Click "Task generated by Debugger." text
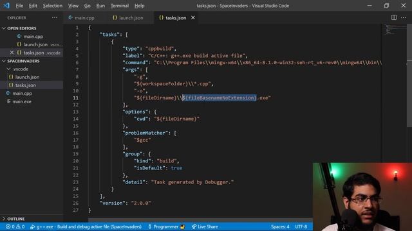Image resolution: width=412 pixels, height=231 pixels. (192, 182)
